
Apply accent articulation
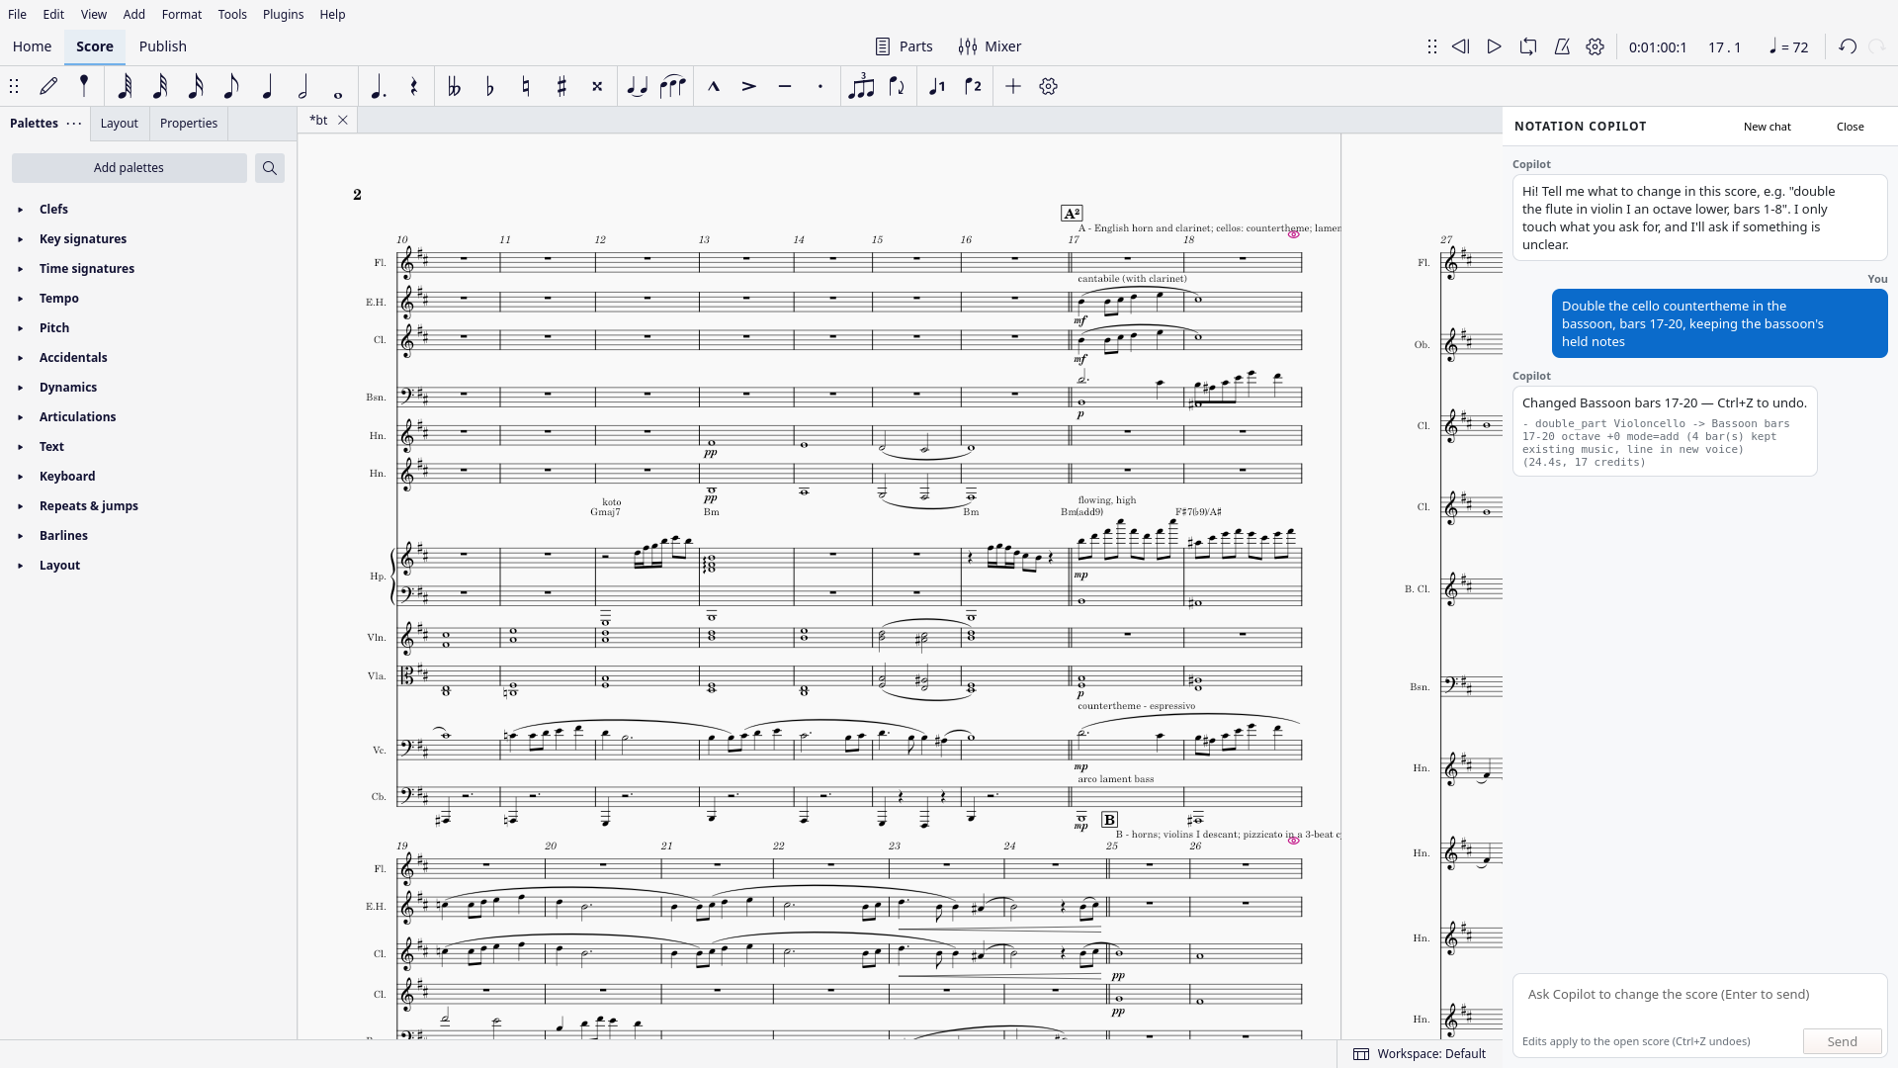[749, 87]
